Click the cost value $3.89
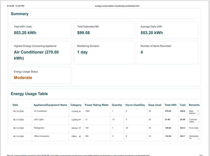 [x=183, y=120]
